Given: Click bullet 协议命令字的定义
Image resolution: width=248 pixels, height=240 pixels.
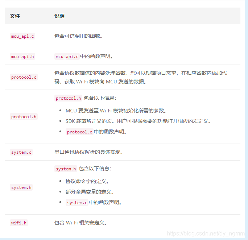Looking at the screenshot, I should click(87, 181).
